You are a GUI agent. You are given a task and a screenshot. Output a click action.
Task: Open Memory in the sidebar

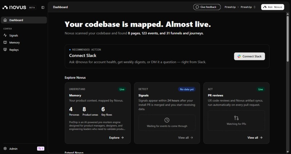pos(24,43)
